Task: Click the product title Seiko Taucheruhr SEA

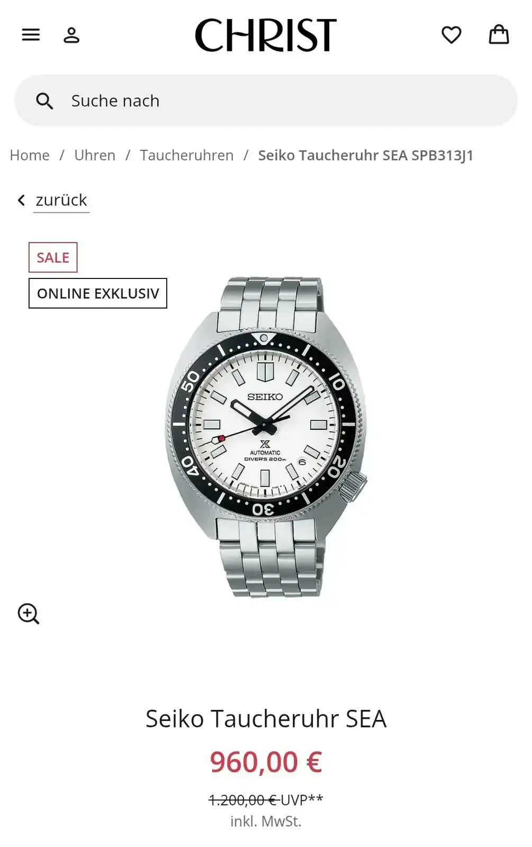Action: (266, 718)
